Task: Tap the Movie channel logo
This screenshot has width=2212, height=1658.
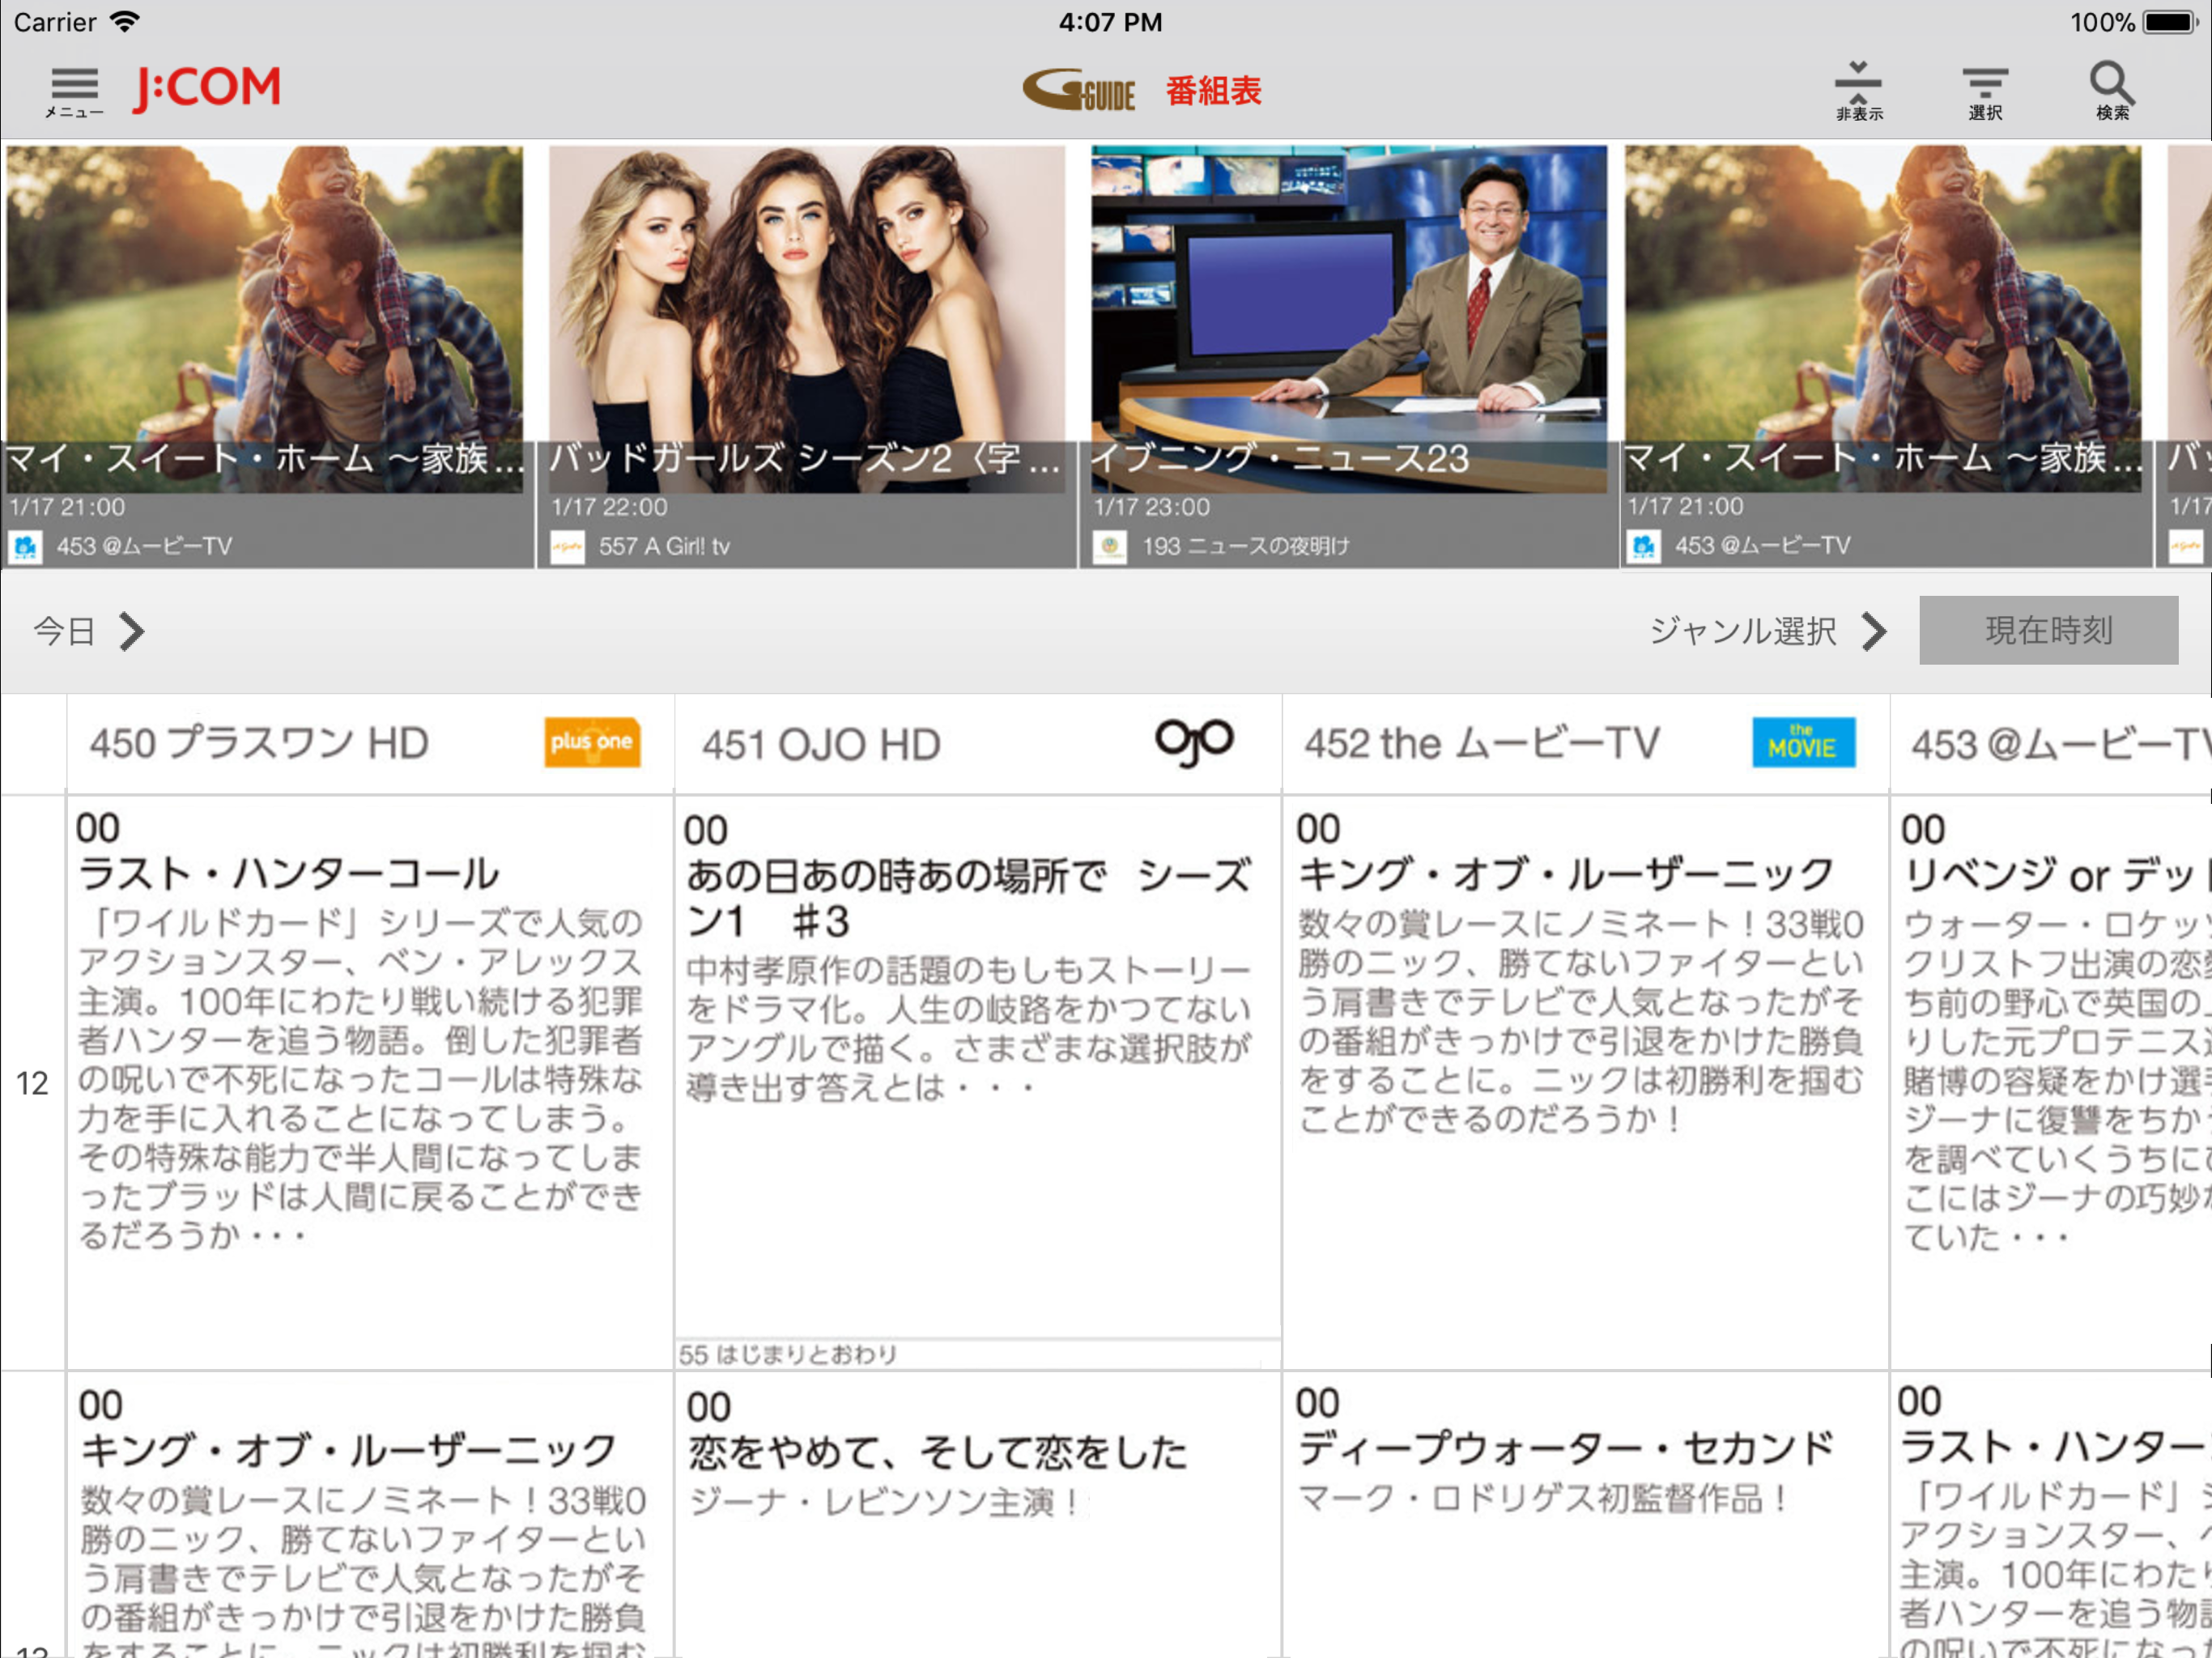Action: point(1802,743)
